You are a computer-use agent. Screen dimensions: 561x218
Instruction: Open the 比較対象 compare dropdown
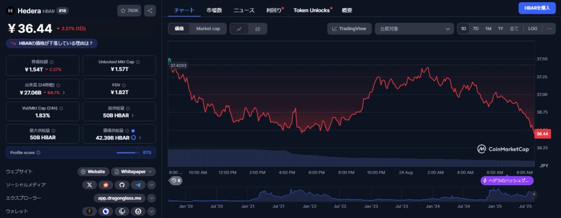tap(415, 29)
